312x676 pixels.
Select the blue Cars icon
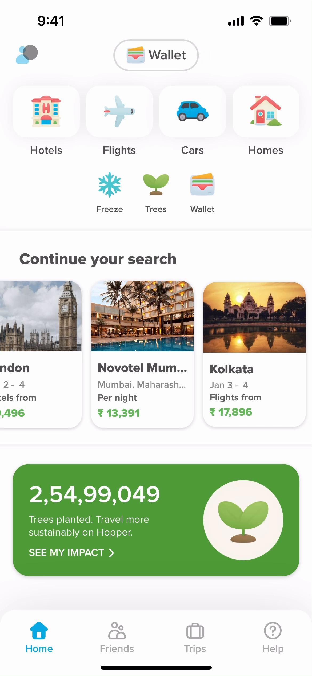click(x=192, y=111)
